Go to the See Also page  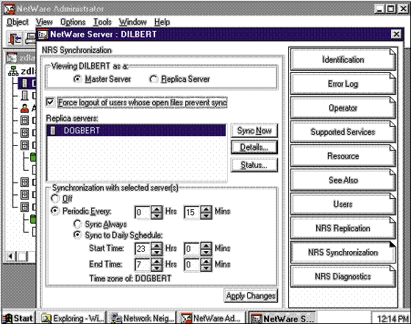(x=343, y=180)
